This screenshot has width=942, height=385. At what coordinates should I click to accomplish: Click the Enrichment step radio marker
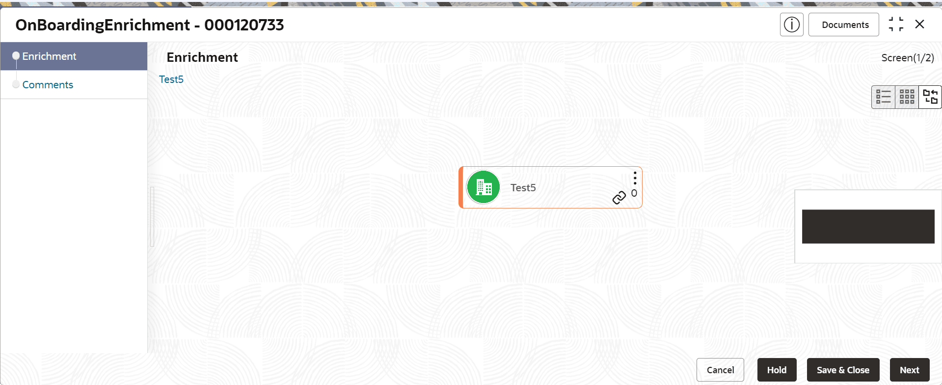[x=16, y=56]
